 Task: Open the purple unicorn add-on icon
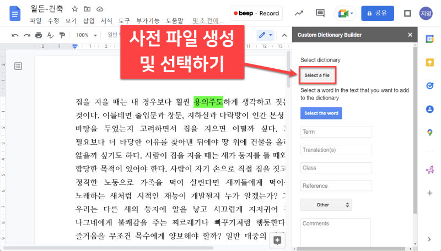tap(430, 170)
